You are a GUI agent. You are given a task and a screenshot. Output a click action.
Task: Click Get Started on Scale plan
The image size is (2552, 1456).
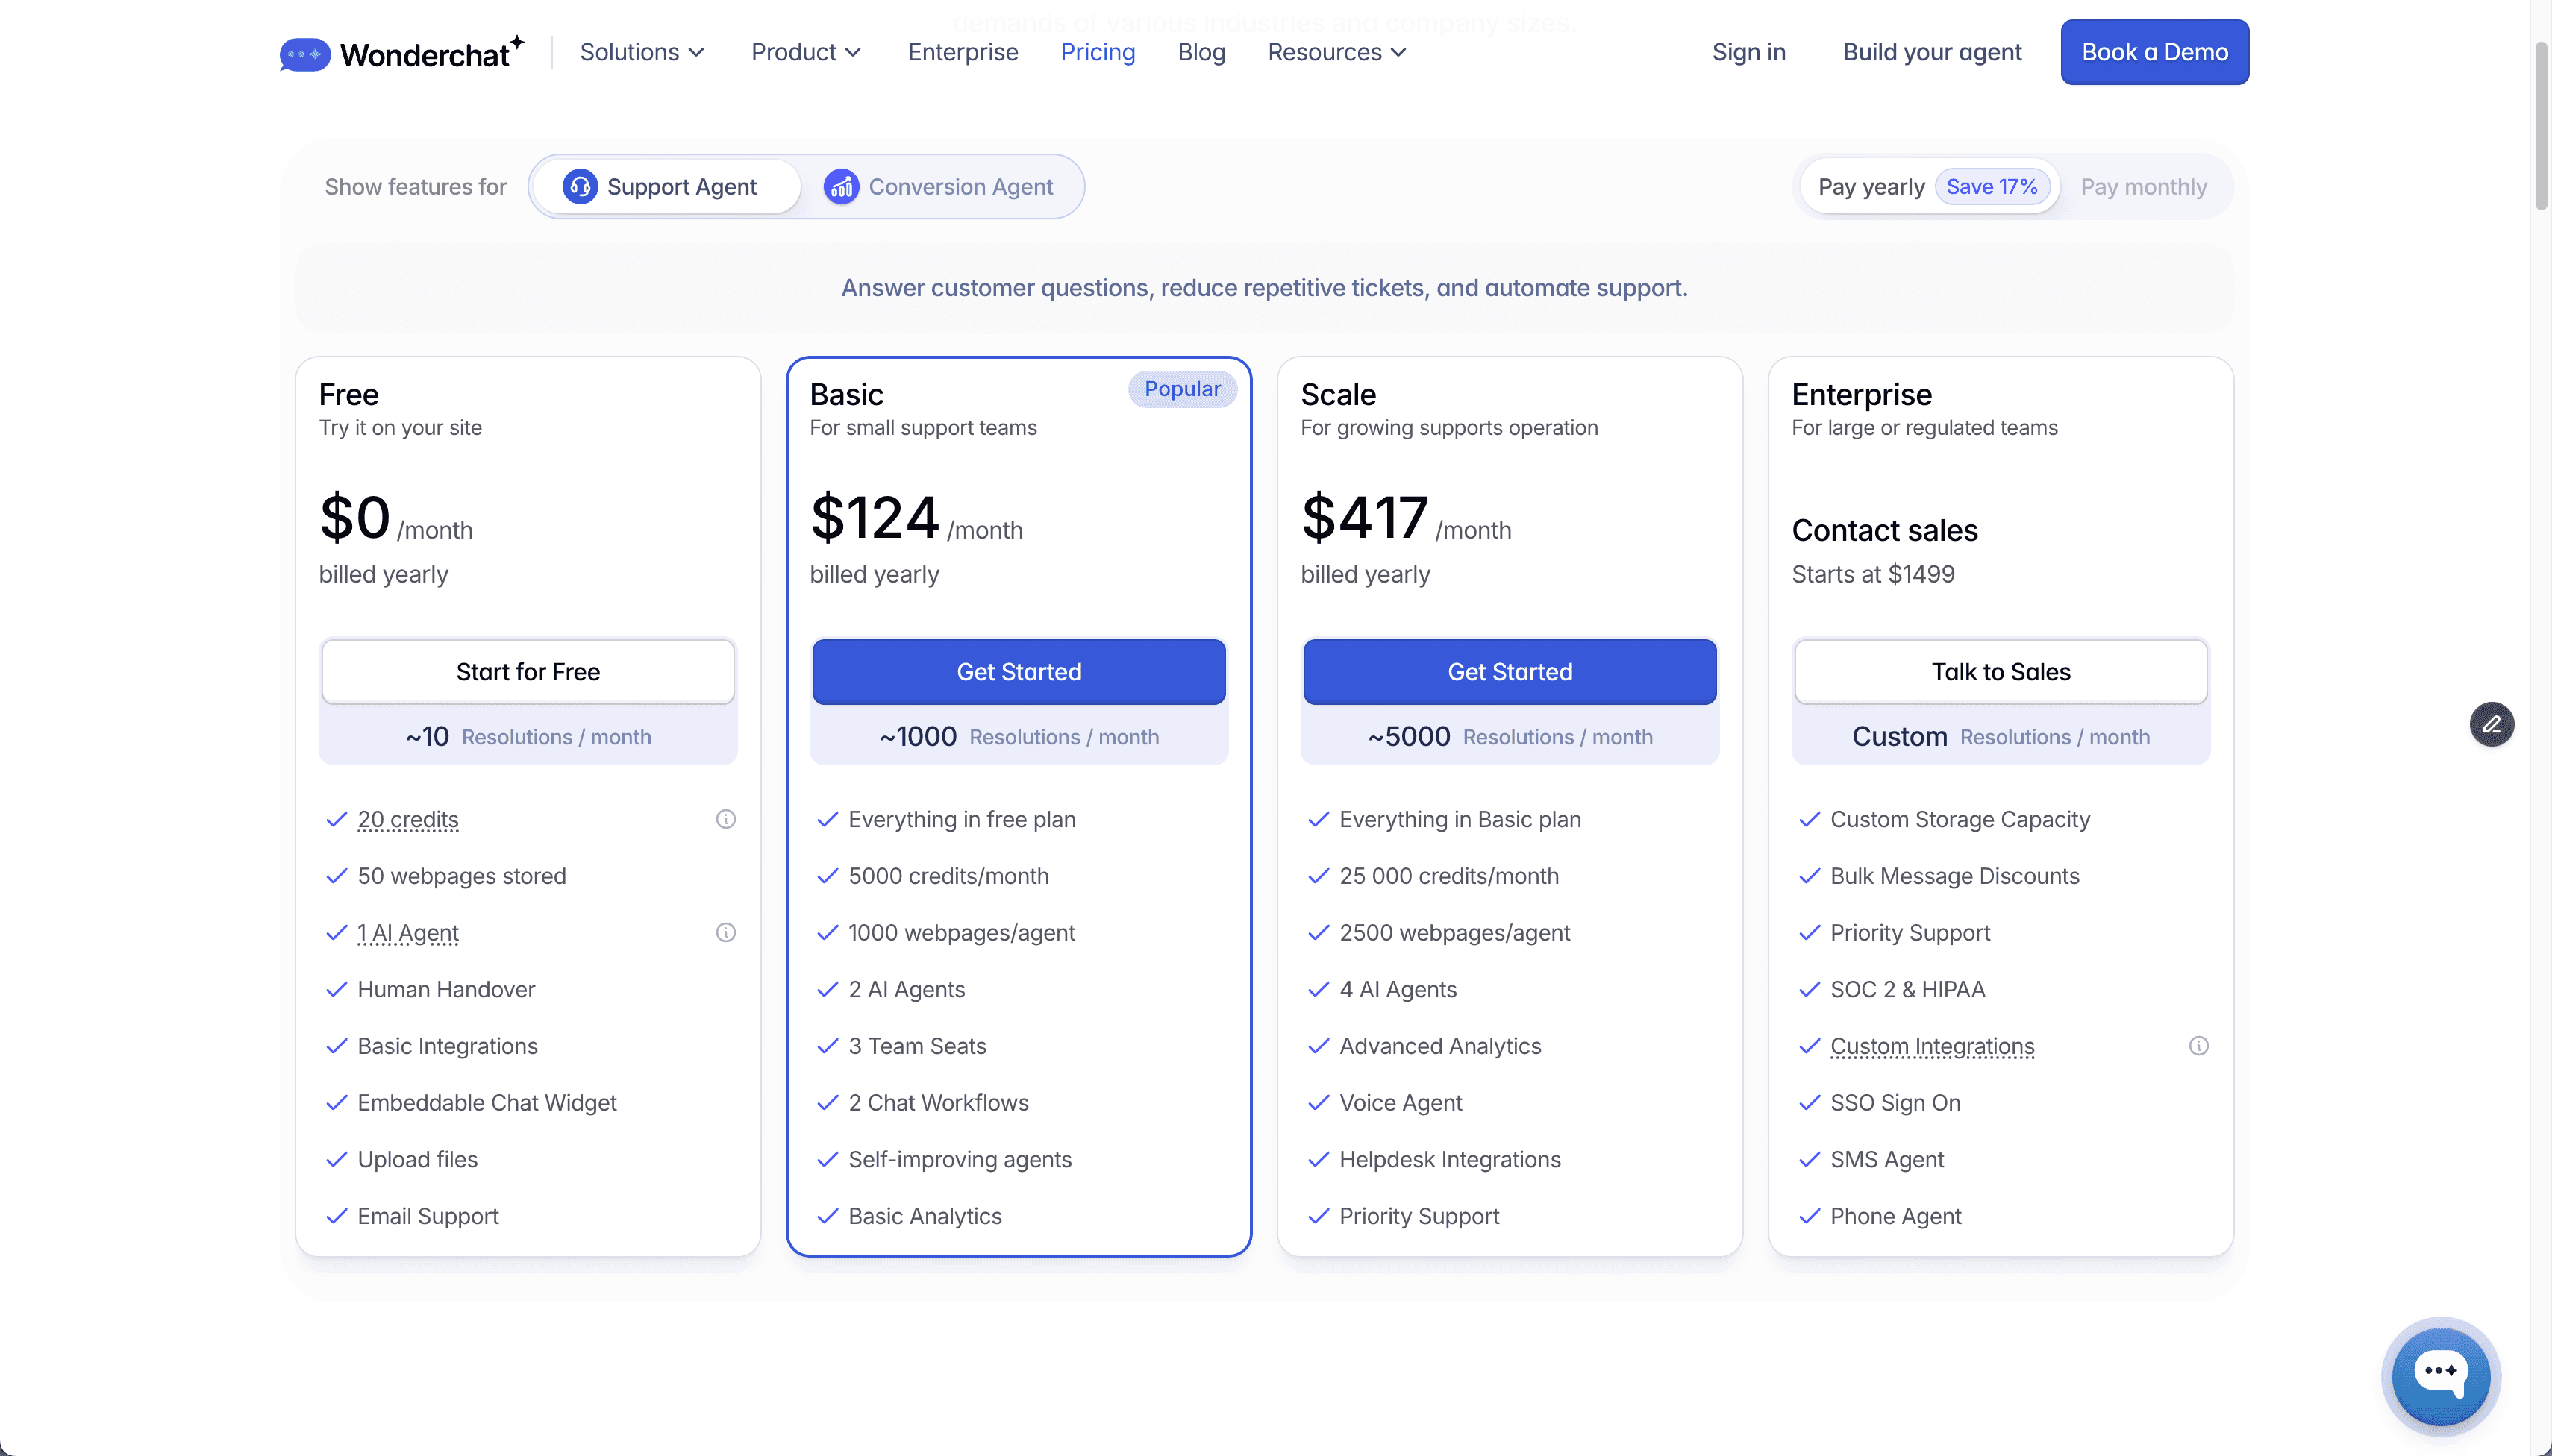click(x=1510, y=671)
